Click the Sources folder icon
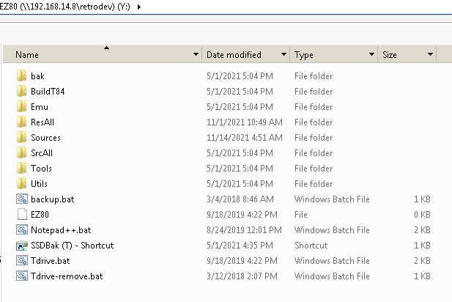Image resolution: width=452 pixels, height=302 pixels. click(22, 137)
